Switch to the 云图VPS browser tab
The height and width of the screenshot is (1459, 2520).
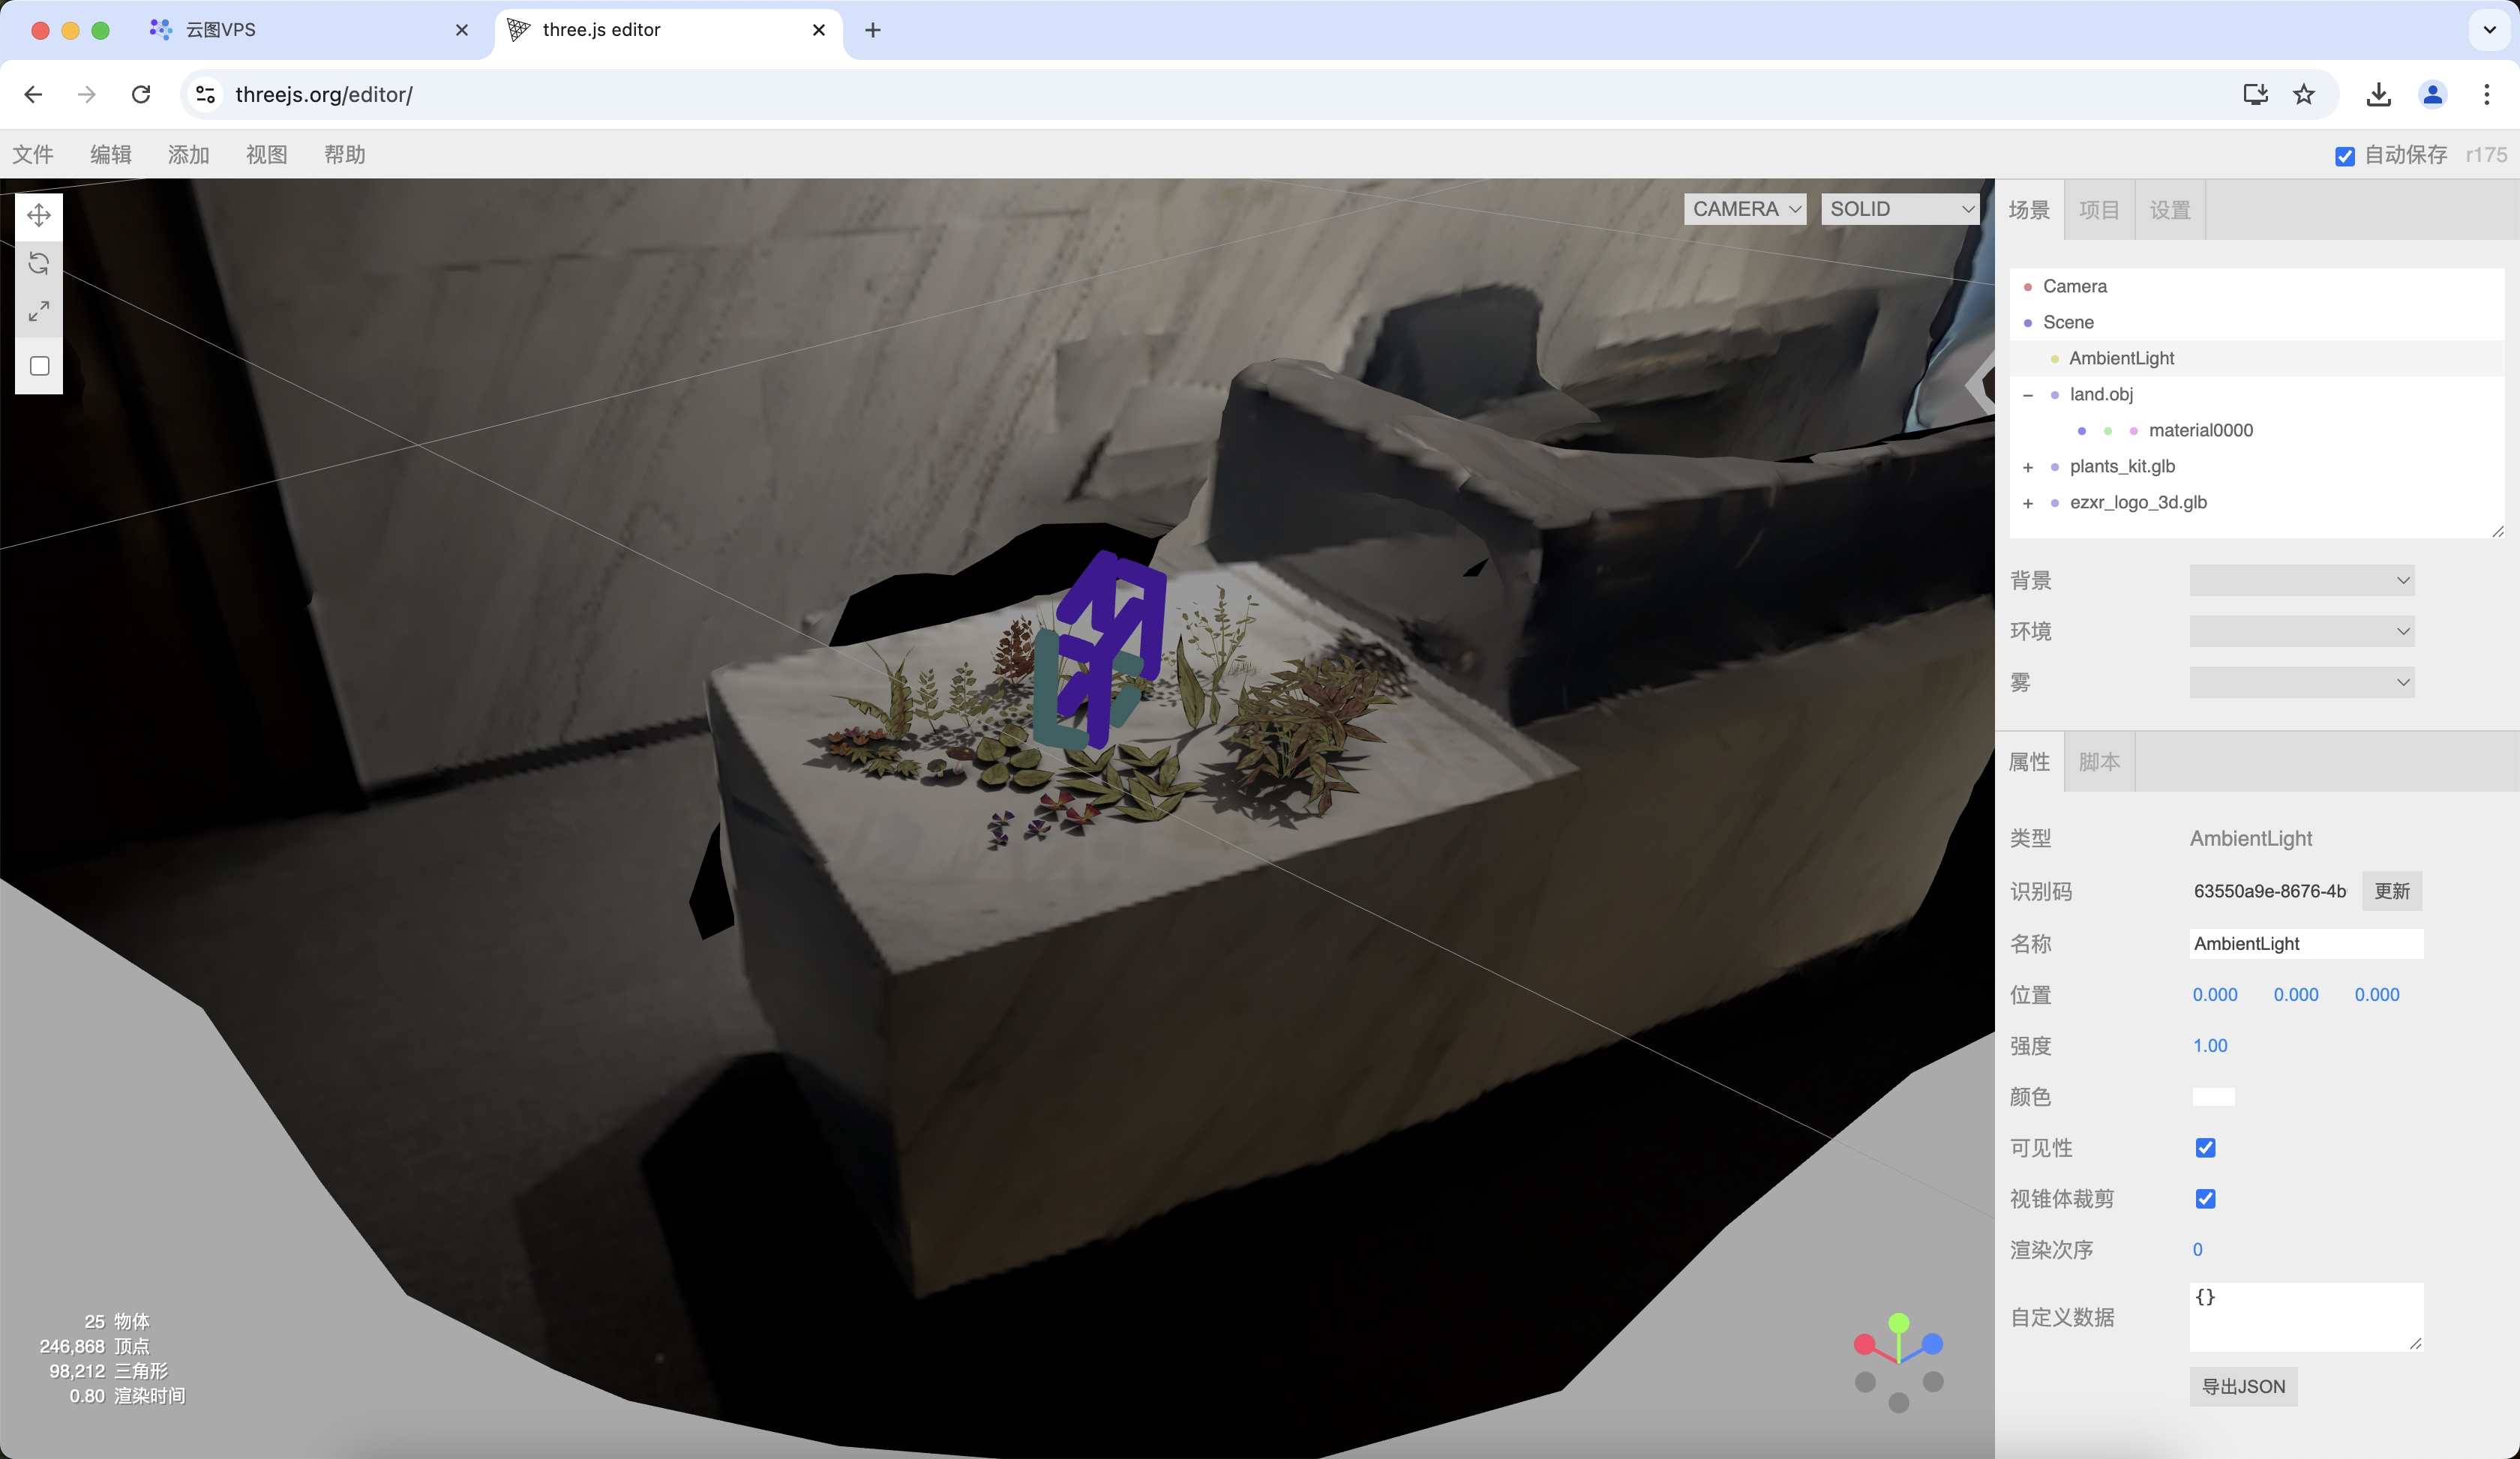[309, 30]
